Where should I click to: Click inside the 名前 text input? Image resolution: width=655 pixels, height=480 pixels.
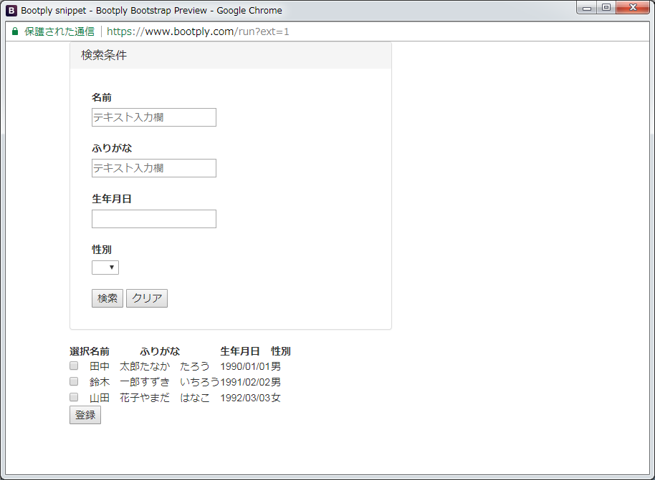click(x=153, y=117)
